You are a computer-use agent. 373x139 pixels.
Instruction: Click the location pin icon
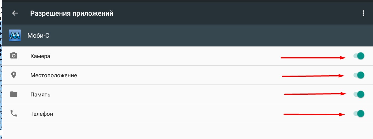pos(14,75)
